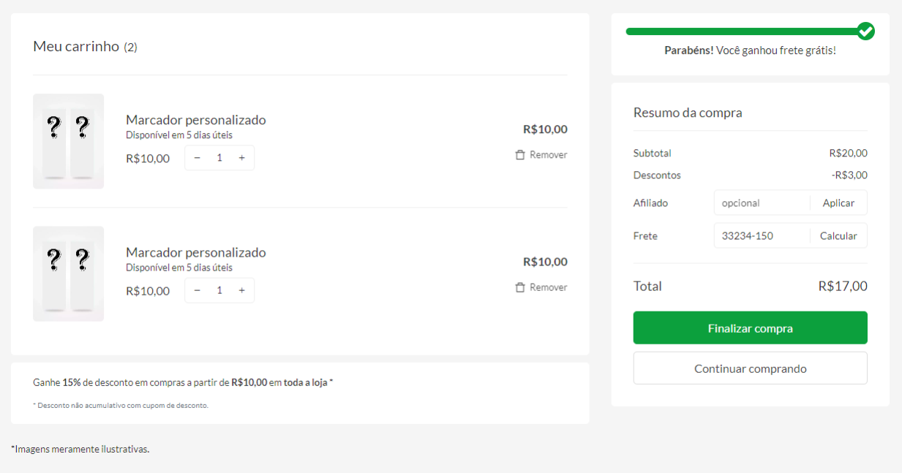Click the Afiliado optional input field
Image resolution: width=902 pixels, height=473 pixels.
point(762,203)
